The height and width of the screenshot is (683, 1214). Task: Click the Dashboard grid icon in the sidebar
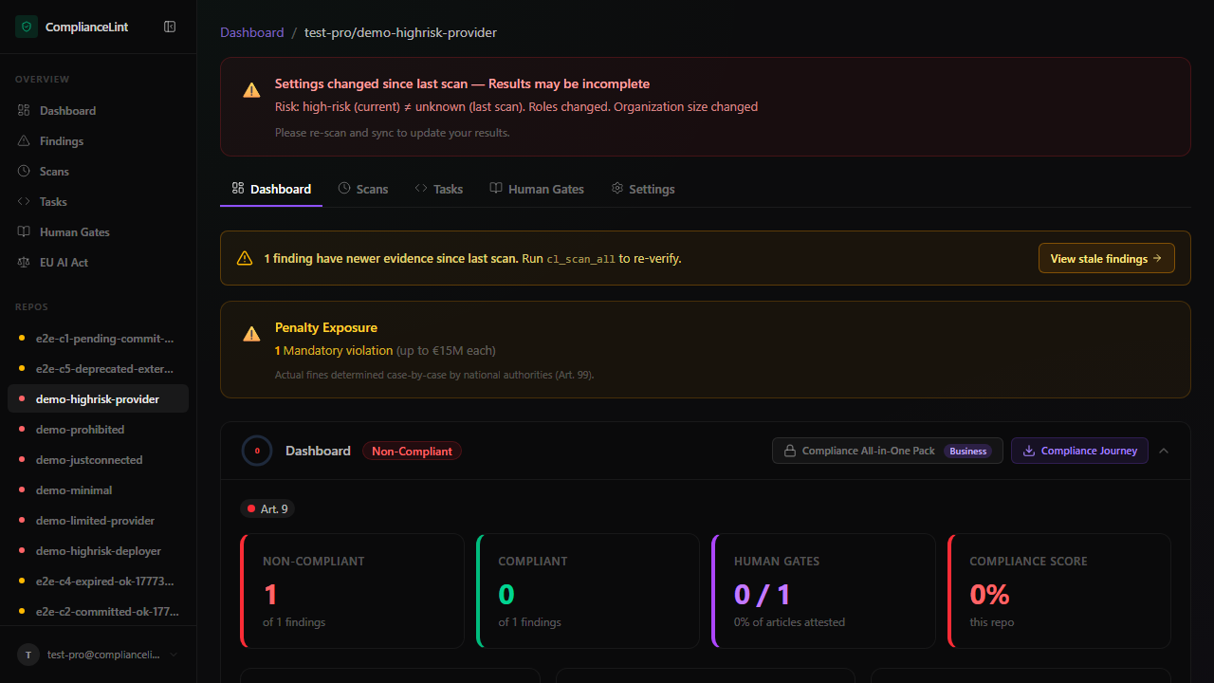(x=24, y=111)
